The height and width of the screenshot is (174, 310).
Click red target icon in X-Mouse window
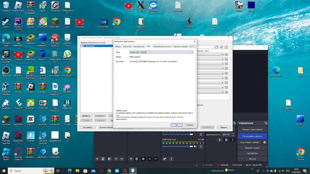226,47
